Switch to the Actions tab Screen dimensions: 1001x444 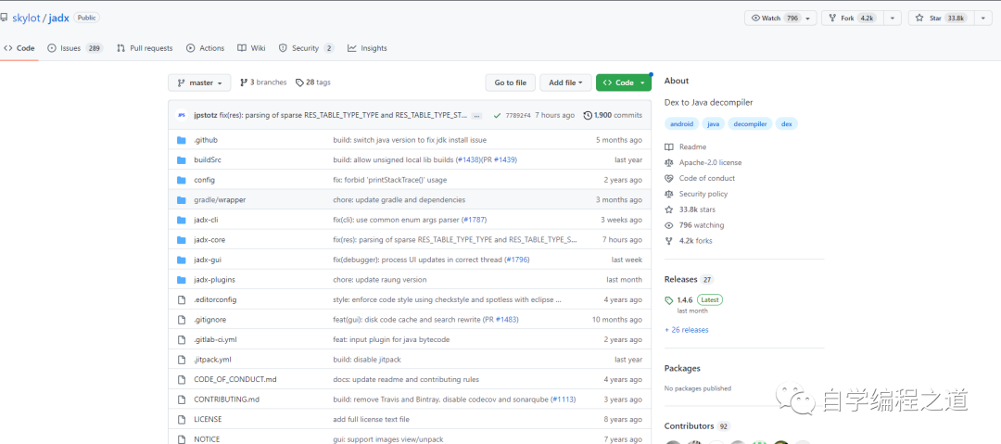(205, 48)
